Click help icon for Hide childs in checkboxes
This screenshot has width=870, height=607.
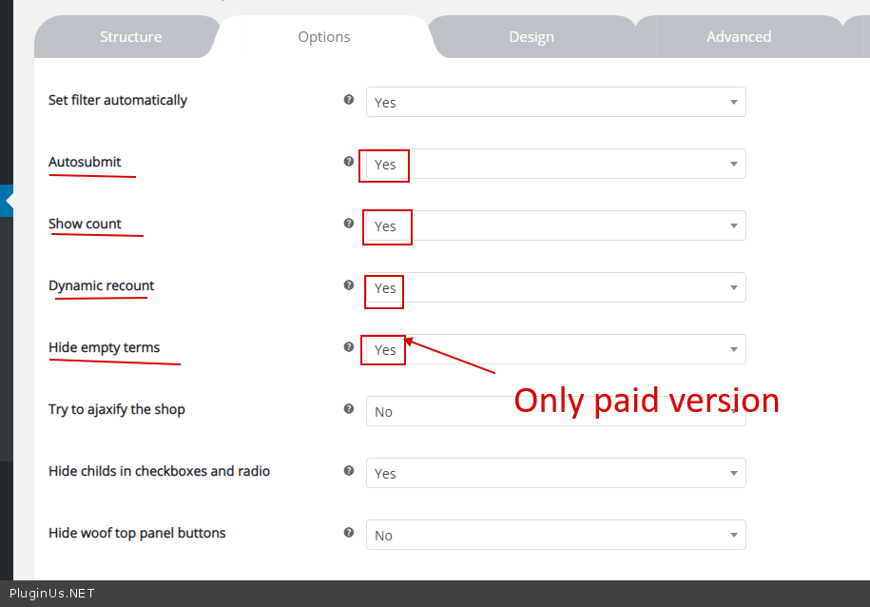tap(349, 471)
